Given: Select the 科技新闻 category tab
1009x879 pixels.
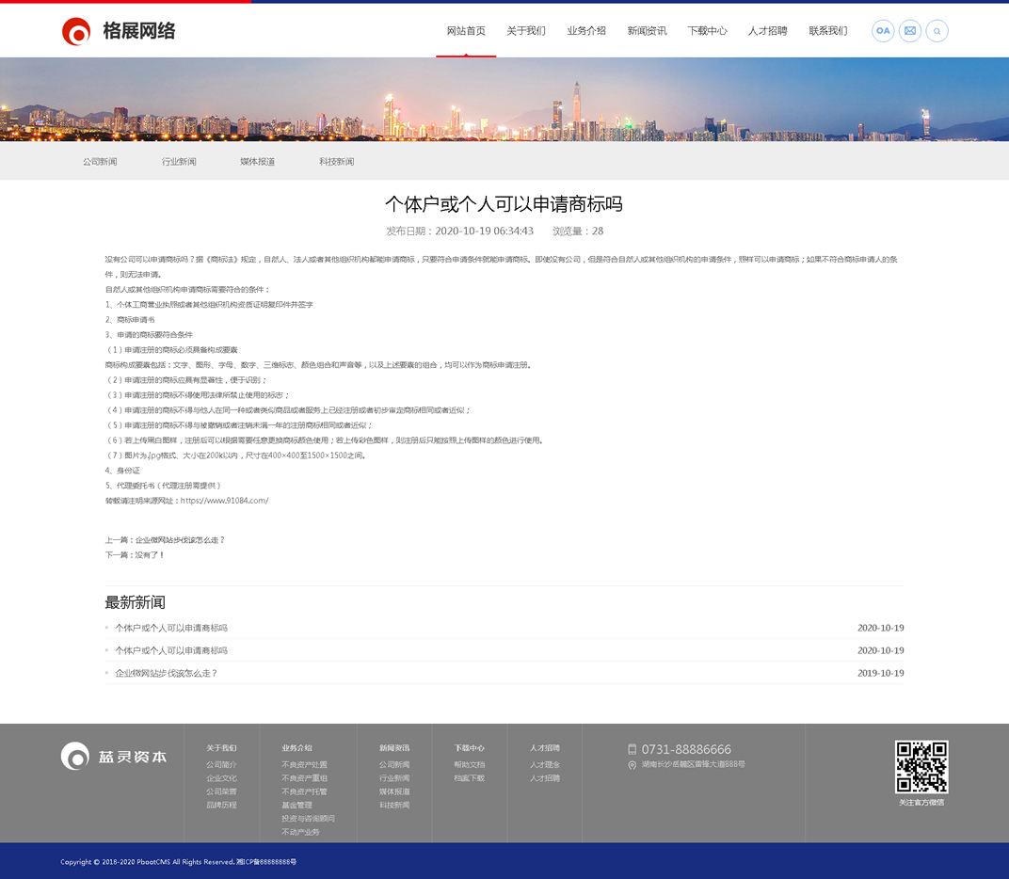Looking at the screenshot, I should (336, 162).
